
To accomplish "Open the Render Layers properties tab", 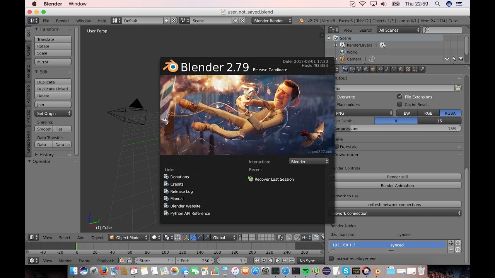I will point(352,69).
